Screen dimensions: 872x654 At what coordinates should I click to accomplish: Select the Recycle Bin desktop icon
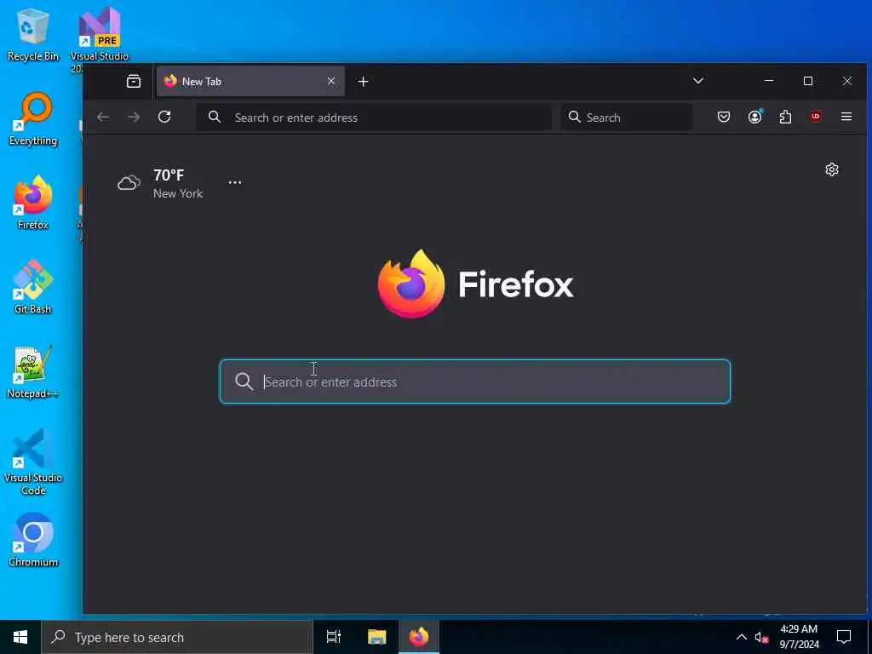click(33, 35)
